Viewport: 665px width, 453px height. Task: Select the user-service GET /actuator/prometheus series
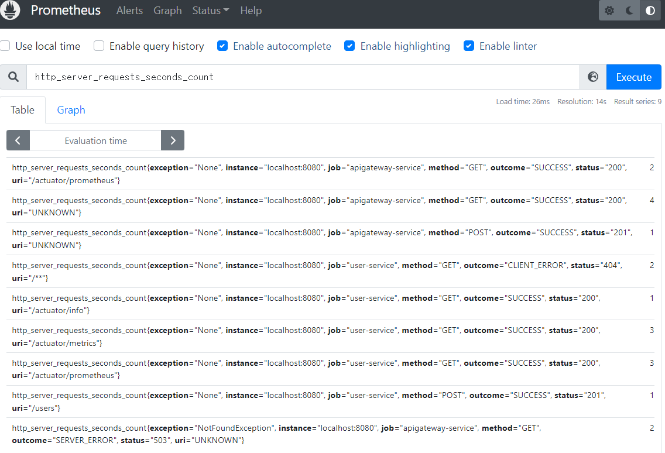pyautogui.click(x=330, y=369)
